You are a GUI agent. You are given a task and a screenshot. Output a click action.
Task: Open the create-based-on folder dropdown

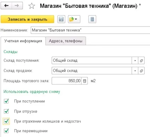(x=74, y=19)
